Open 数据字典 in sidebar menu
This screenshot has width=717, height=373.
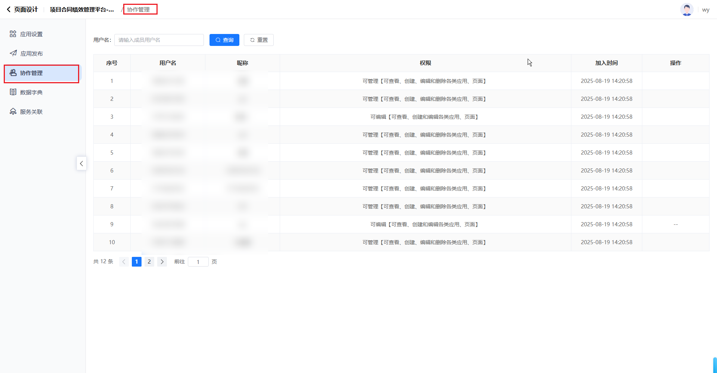pyautogui.click(x=31, y=92)
